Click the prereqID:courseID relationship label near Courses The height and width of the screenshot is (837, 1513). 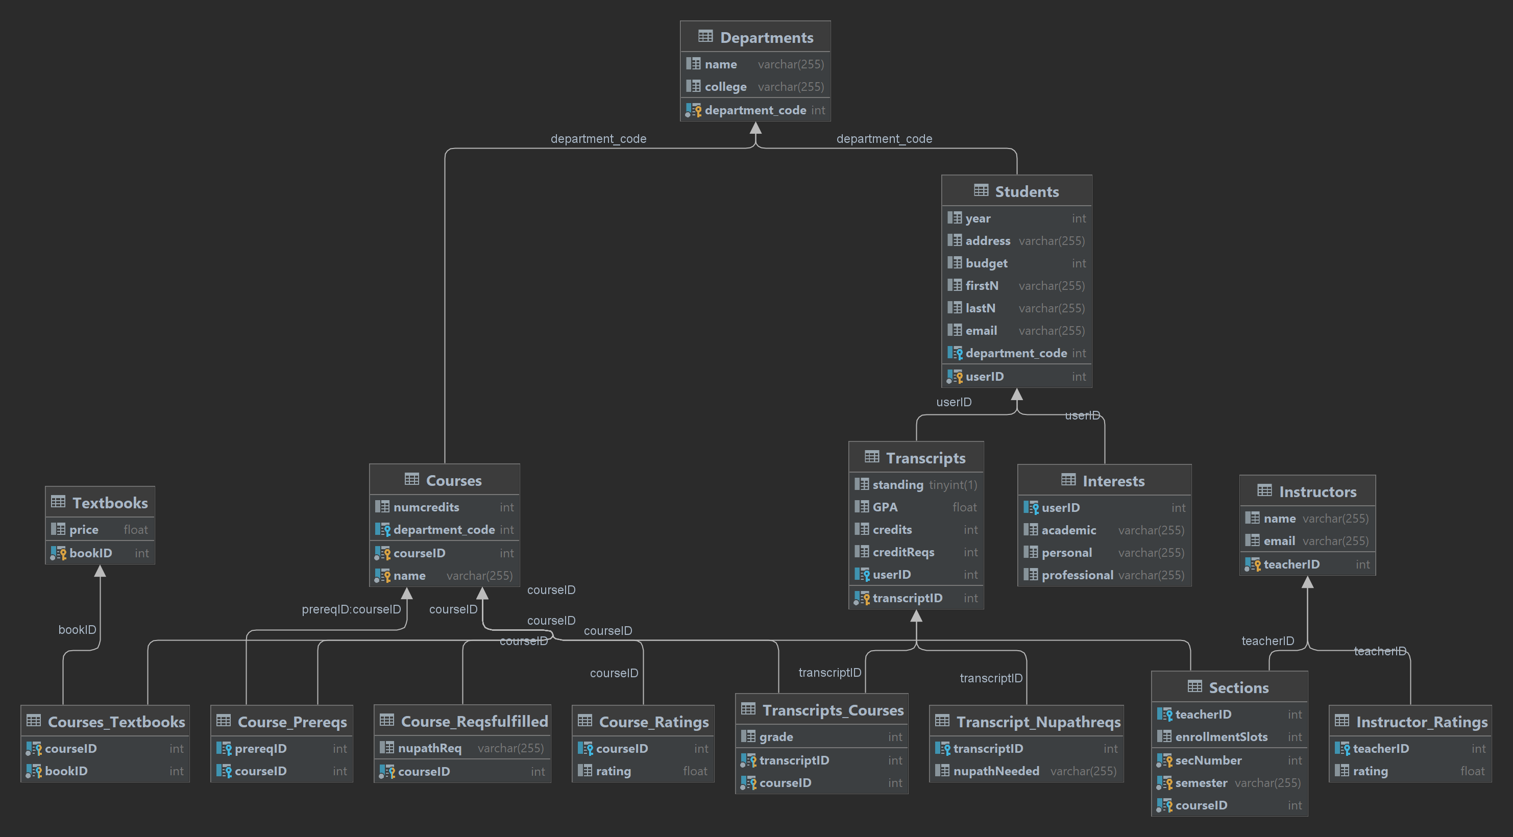pyautogui.click(x=351, y=609)
